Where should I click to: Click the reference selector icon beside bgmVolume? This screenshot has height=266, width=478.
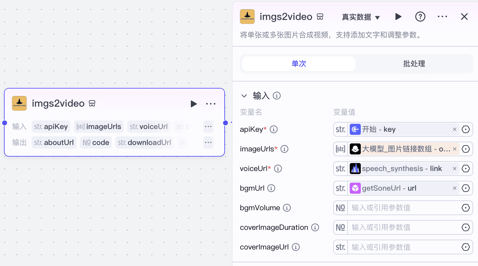[x=466, y=208]
